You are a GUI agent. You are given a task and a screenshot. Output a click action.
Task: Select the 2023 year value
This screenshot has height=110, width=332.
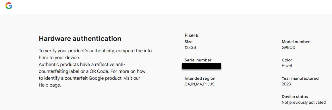286,84
